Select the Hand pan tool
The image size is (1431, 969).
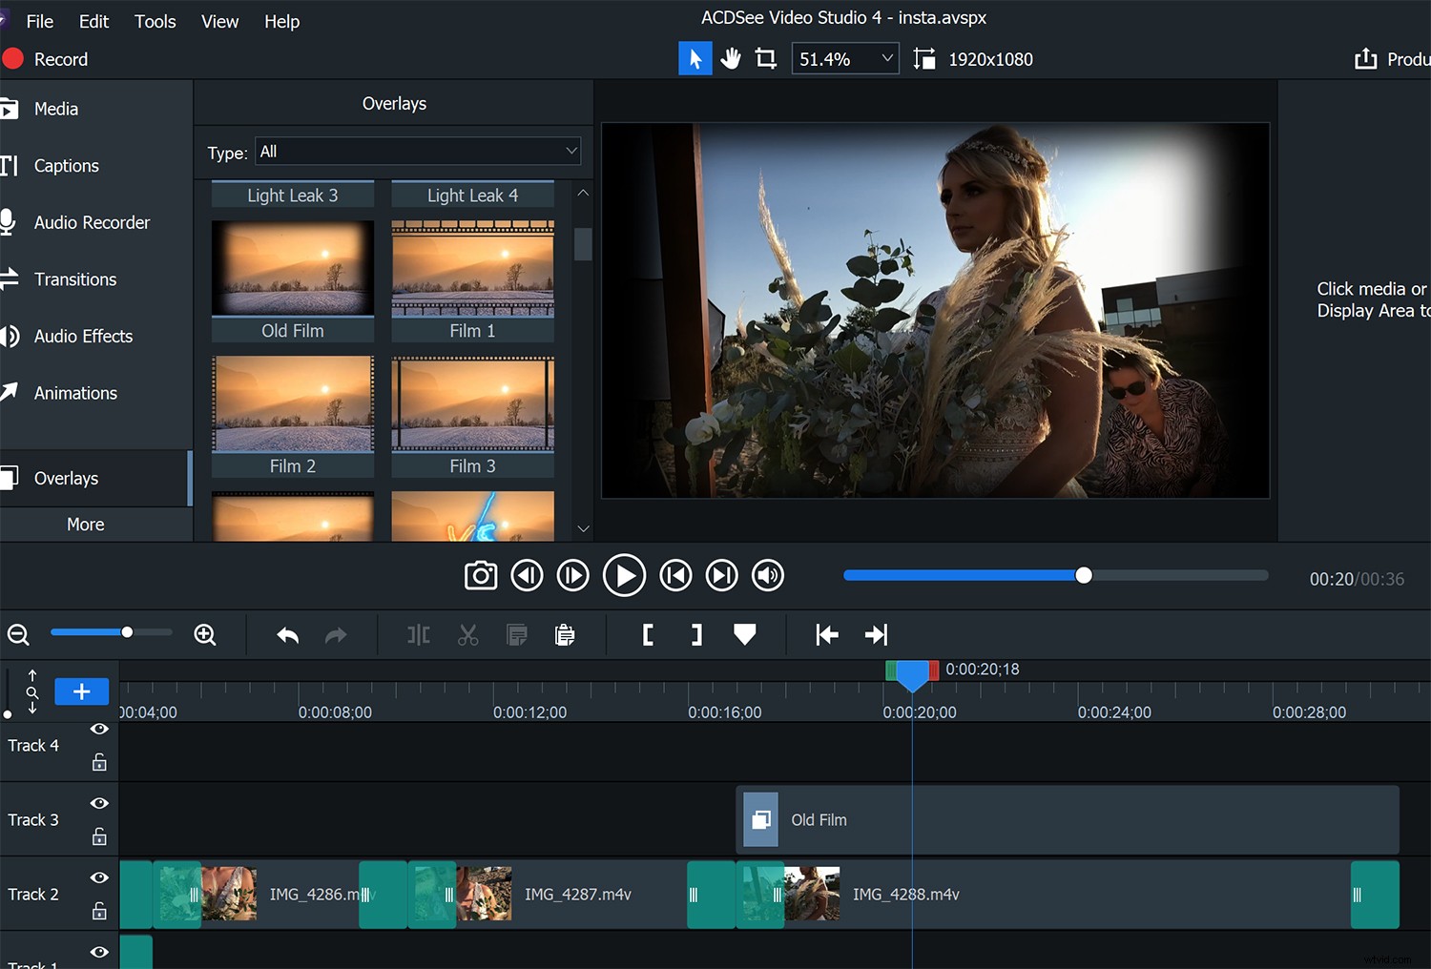[731, 58]
